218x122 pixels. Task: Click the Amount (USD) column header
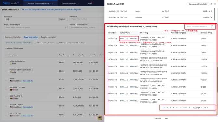(207, 33)
